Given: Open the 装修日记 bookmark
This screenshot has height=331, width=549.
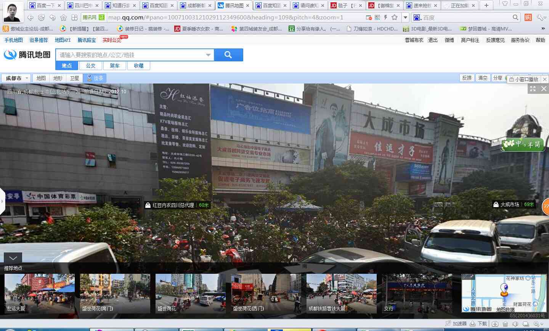Looking at the screenshot, I should tap(143, 29).
